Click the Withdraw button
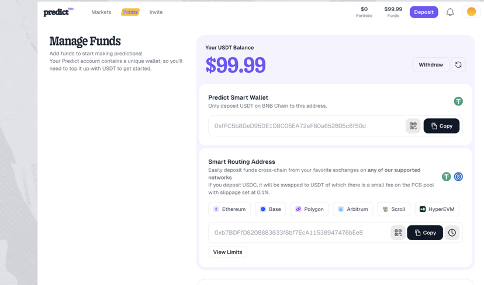The height and width of the screenshot is (285, 484). click(430, 65)
